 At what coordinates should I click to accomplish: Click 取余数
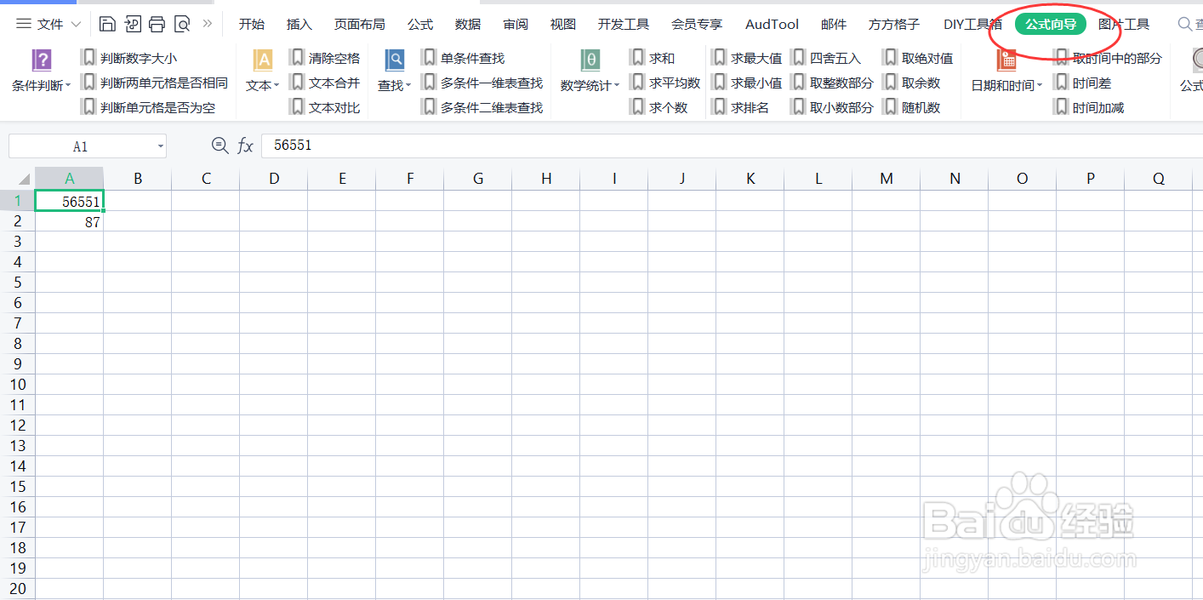911,83
